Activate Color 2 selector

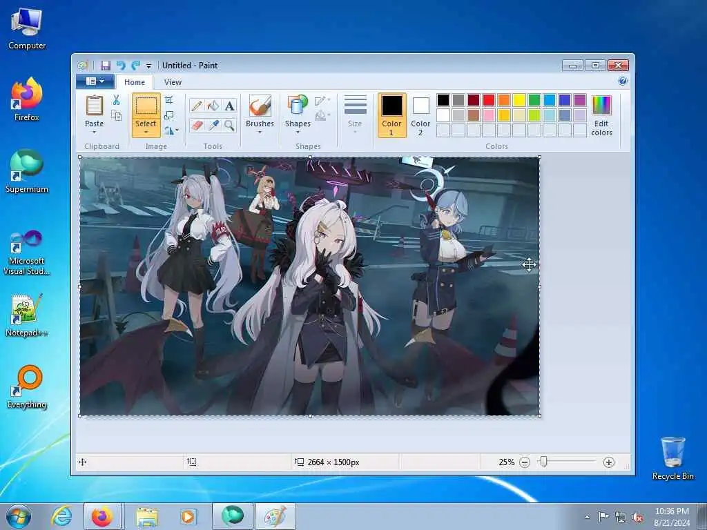point(420,115)
